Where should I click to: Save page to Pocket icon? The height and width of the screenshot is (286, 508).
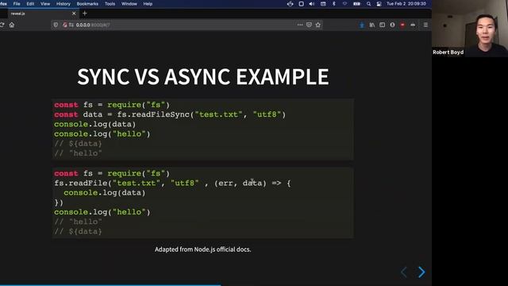coord(309,25)
